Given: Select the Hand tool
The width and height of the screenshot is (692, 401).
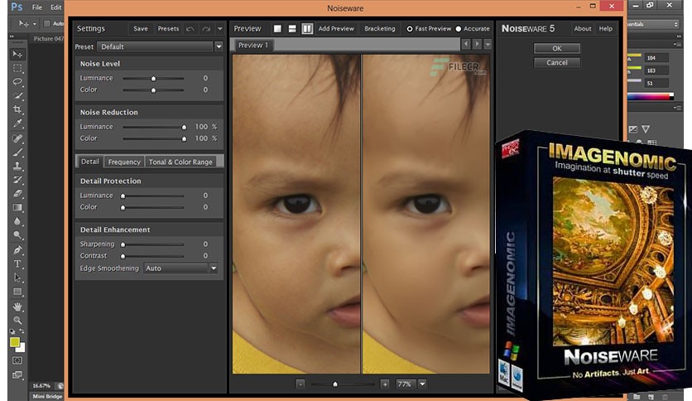Looking at the screenshot, I should [17, 307].
